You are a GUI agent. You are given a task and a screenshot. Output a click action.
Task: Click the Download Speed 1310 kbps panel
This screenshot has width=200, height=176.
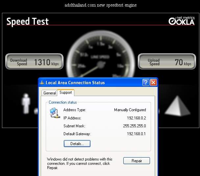[34, 62]
